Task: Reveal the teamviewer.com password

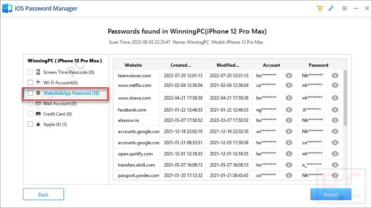Action: tap(335, 76)
